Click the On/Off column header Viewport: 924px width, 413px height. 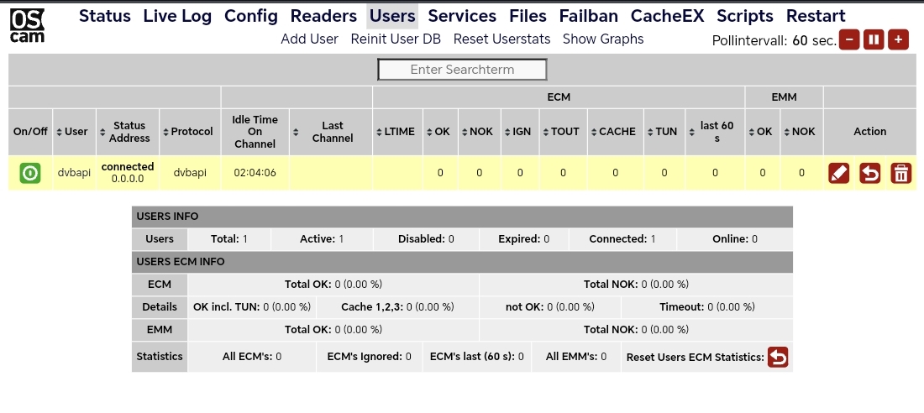30,132
